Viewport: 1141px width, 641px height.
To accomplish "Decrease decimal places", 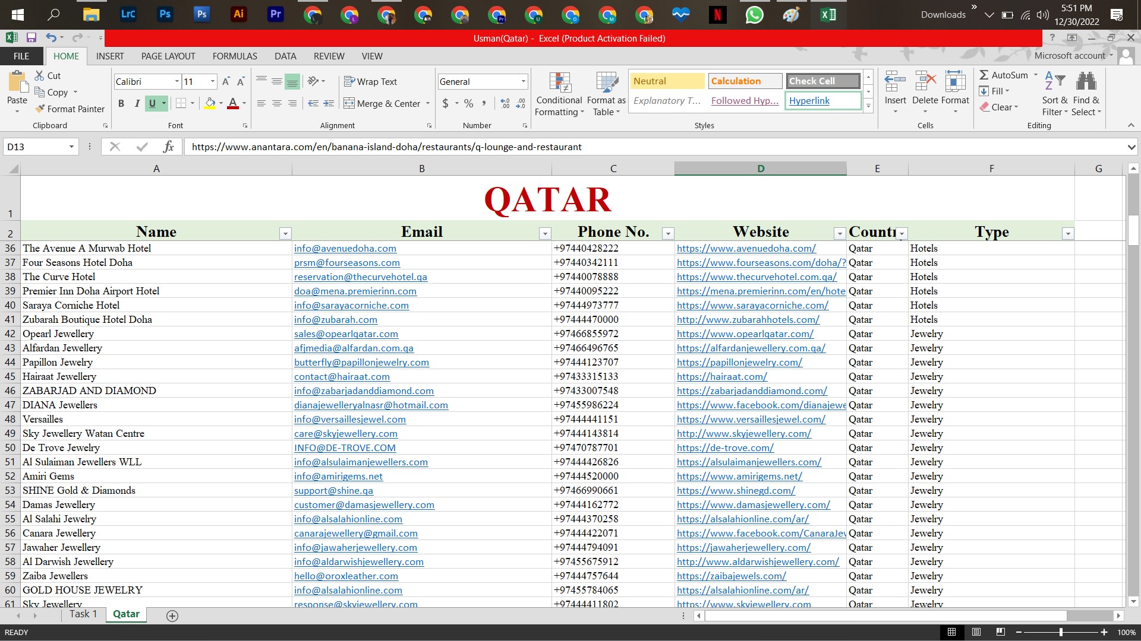I will point(521,103).
